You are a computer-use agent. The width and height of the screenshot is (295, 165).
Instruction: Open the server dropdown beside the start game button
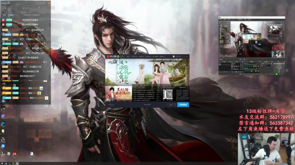pos(172,105)
